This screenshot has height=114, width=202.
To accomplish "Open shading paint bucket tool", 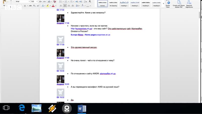I will (x=83, y=5).
